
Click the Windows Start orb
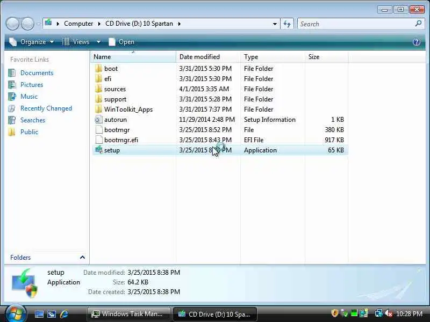[16, 313]
